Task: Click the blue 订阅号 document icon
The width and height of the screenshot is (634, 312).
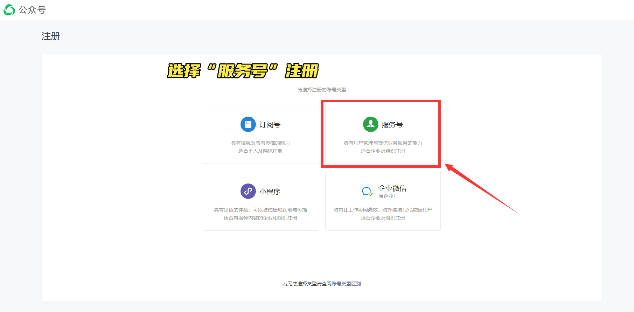Action: [x=248, y=124]
